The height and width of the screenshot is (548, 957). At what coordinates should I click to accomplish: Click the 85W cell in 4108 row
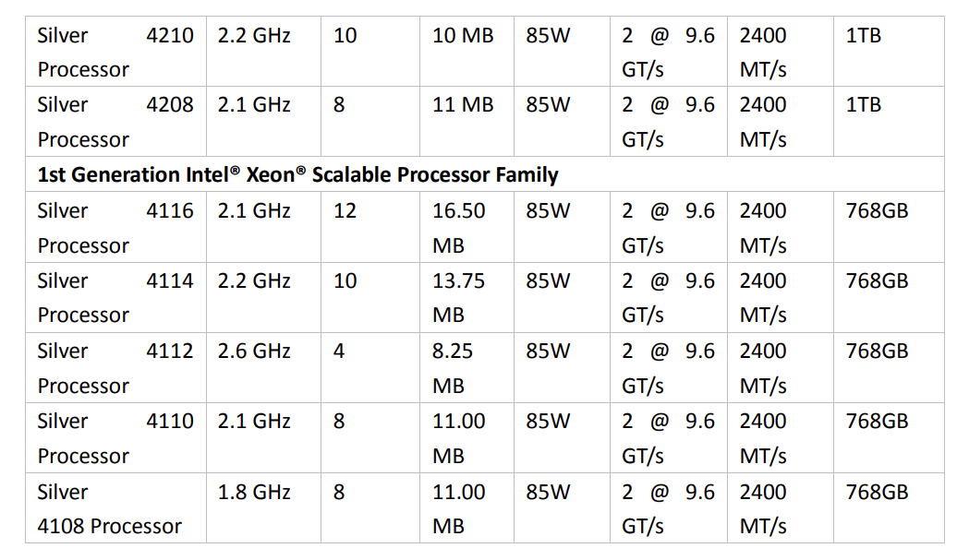tap(548, 492)
